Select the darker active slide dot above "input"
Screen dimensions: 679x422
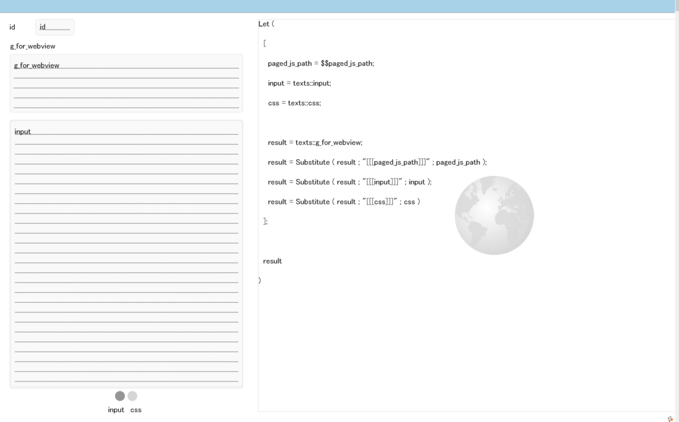pos(120,396)
